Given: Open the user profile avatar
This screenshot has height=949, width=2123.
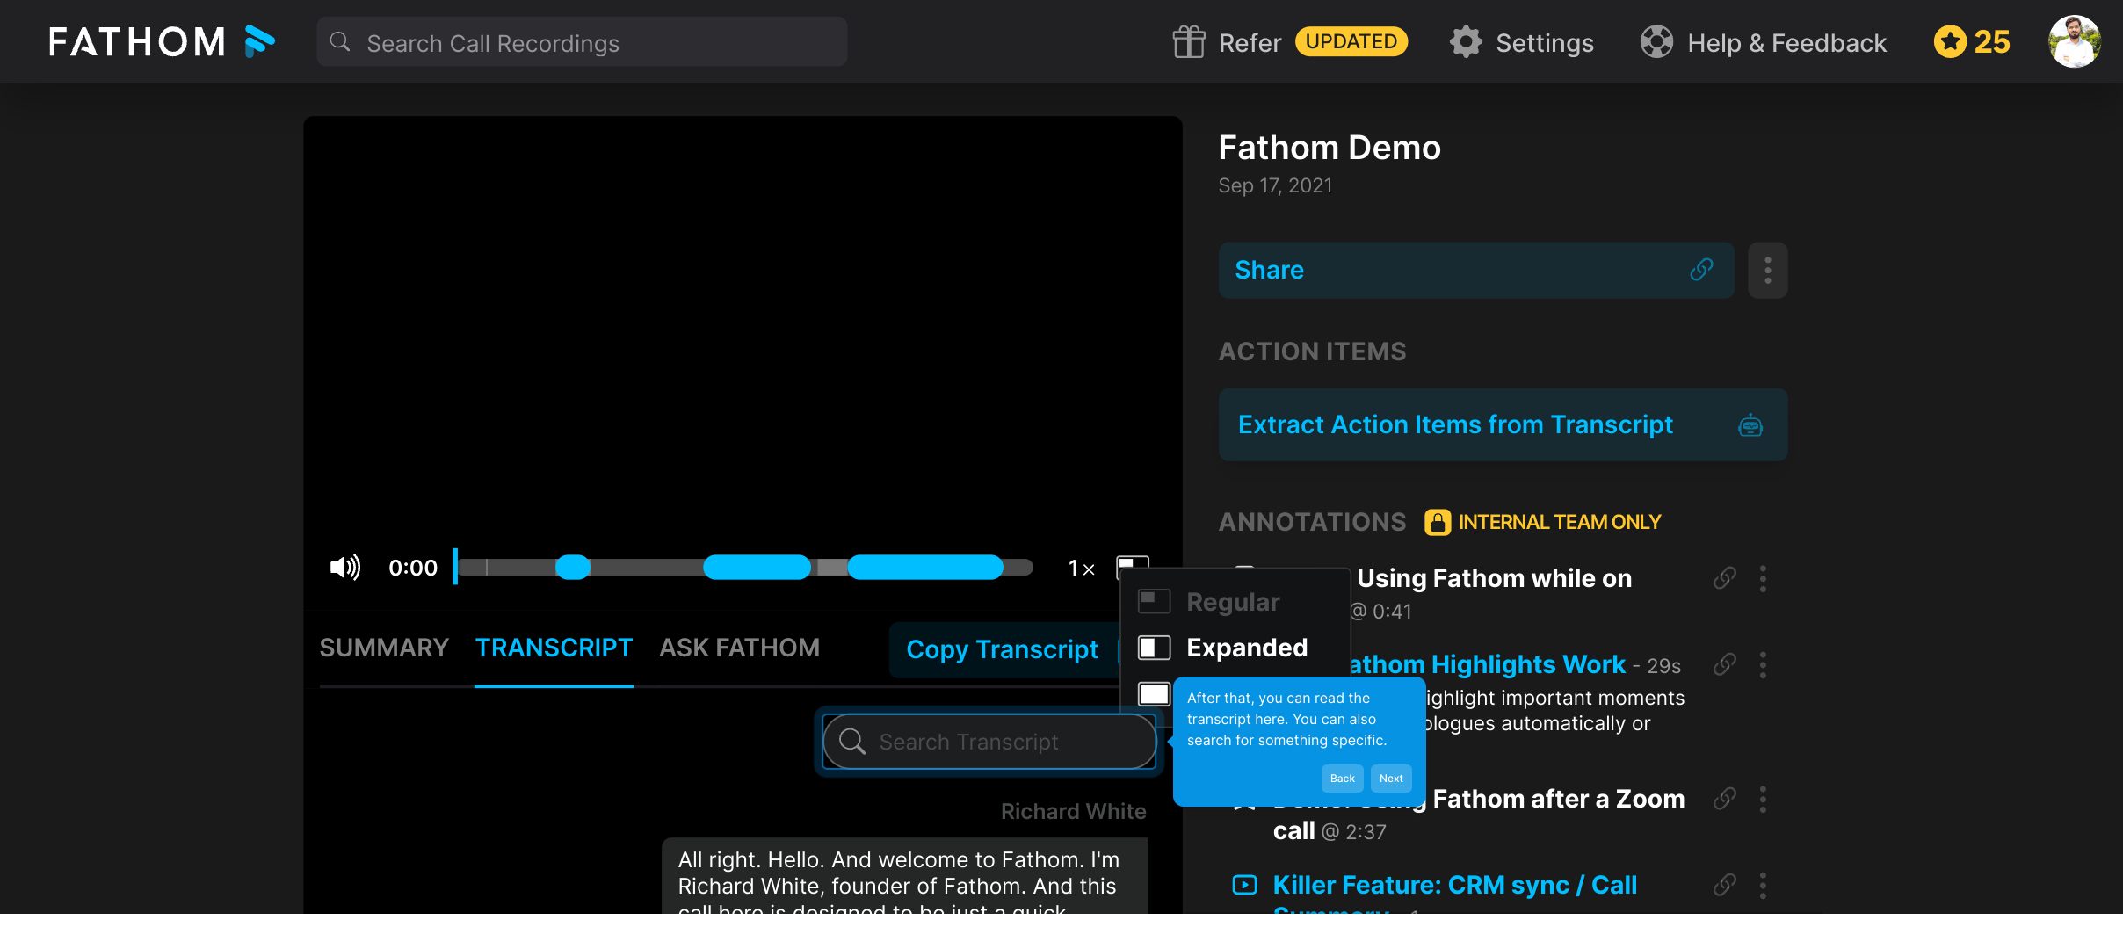Looking at the screenshot, I should [x=2075, y=41].
